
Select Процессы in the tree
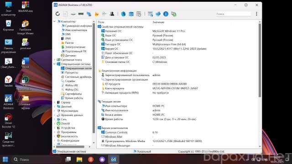point(72,72)
